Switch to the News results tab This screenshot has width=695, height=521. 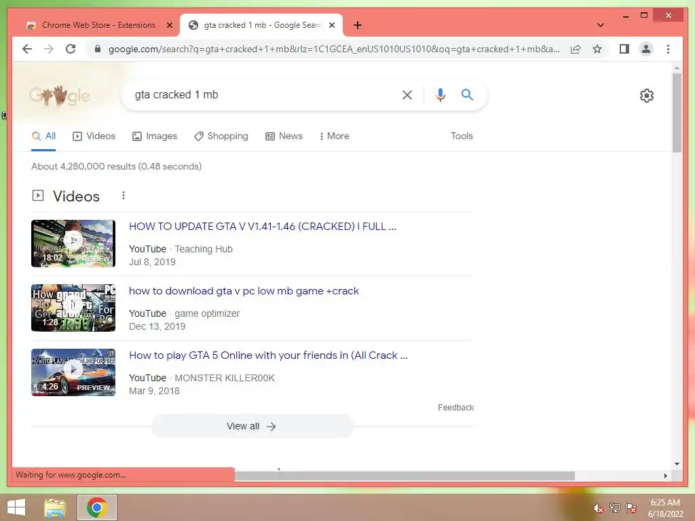tap(284, 136)
